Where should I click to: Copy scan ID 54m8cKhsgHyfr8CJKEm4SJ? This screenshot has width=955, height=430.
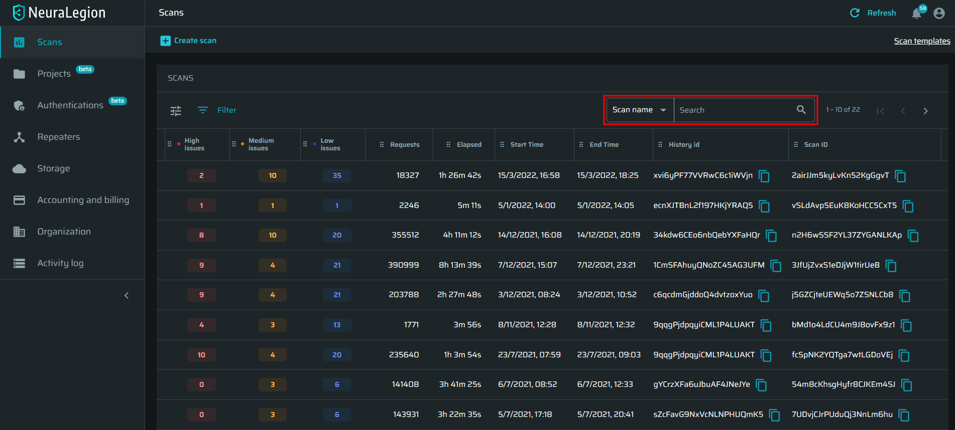tap(907, 385)
